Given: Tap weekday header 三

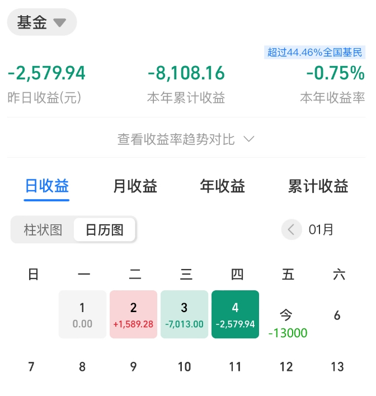Looking at the screenshot, I should click(186, 274).
